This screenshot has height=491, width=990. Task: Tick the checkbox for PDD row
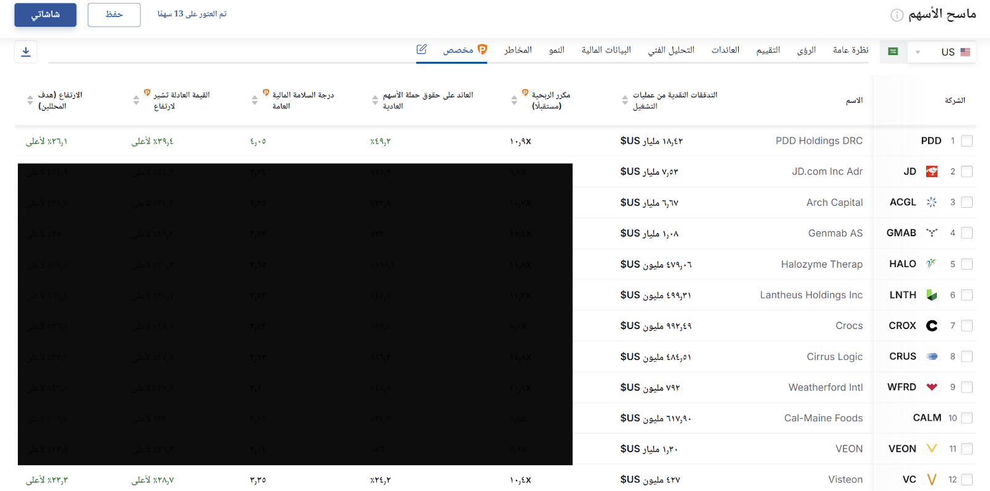click(x=967, y=141)
